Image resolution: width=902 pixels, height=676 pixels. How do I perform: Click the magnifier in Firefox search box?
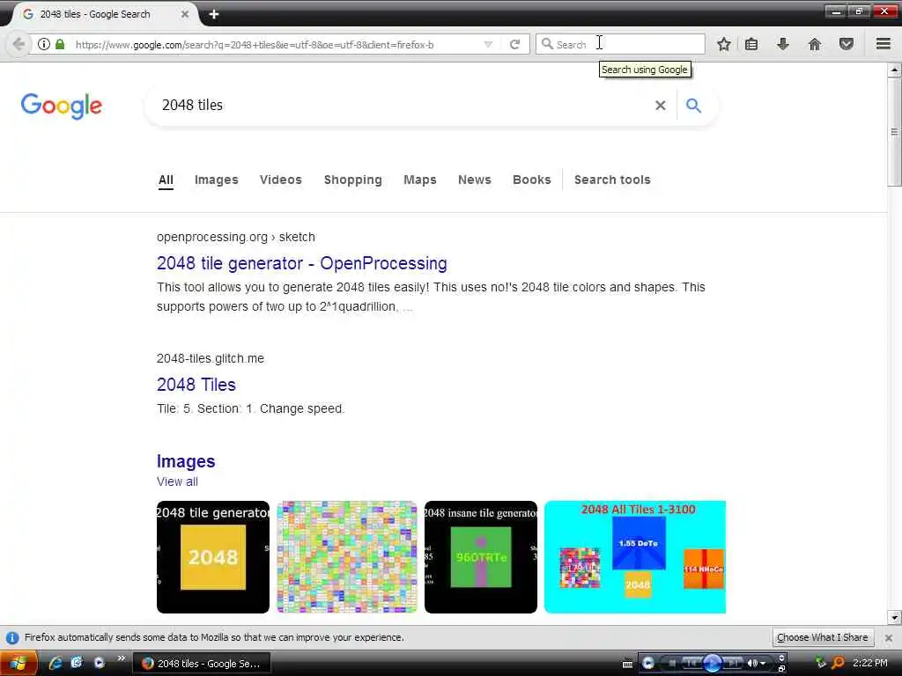[x=547, y=44]
